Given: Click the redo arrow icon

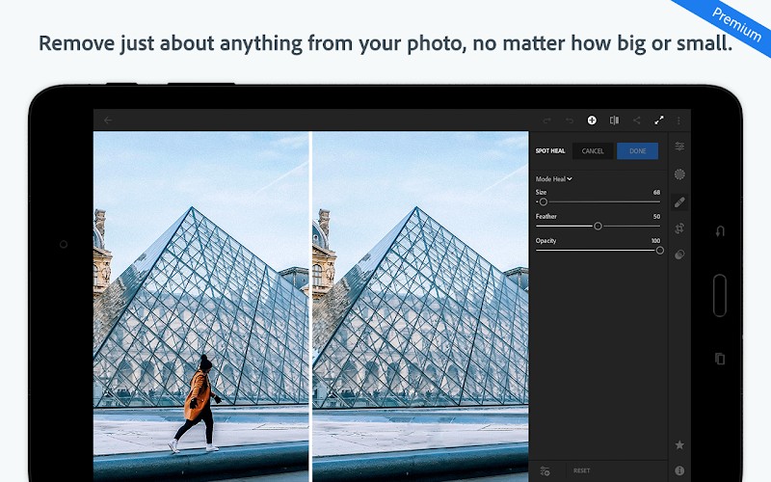Looking at the screenshot, I should click(x=546, y=120).
